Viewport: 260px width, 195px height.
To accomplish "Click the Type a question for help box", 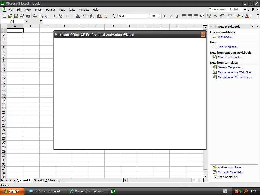I will point(226,9).
